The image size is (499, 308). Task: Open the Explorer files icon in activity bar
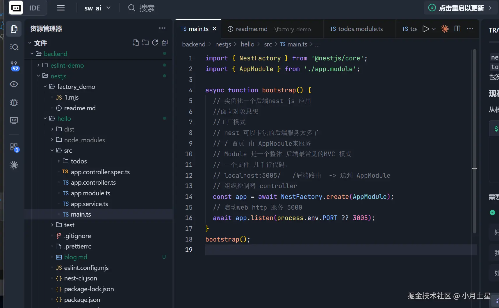pos(14,29)
